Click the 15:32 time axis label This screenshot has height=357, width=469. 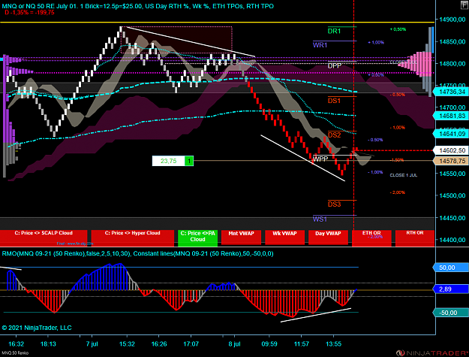[x=127, y=343]
